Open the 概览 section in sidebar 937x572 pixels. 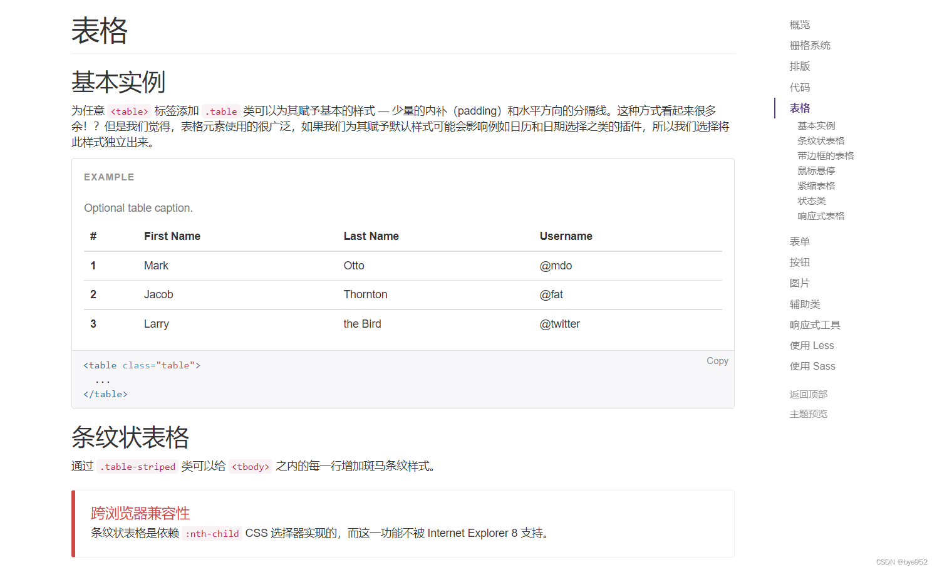click(800, 24)
